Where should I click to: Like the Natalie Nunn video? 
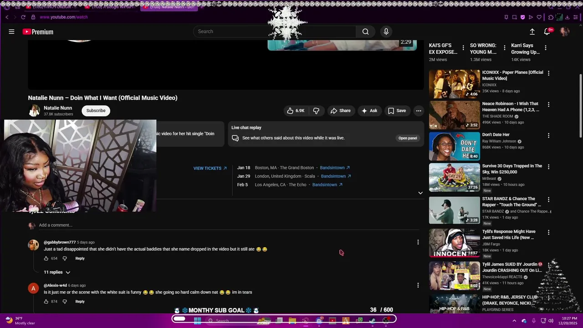click(x=296, y=111)
